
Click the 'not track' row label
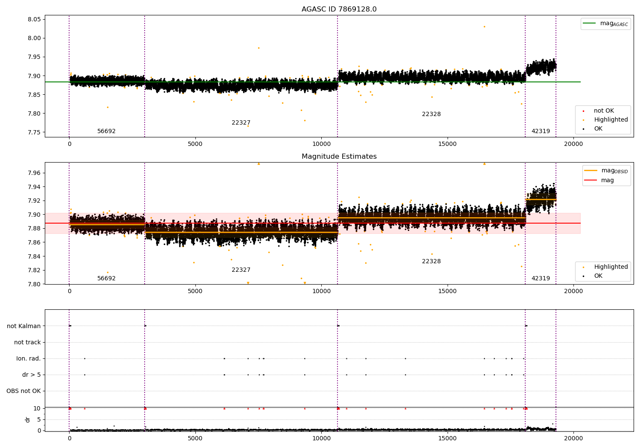27,343
